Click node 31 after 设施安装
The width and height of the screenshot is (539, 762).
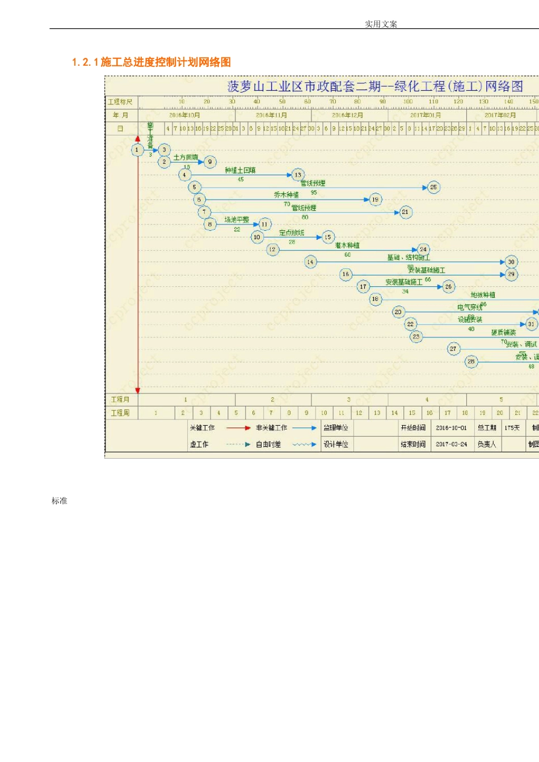point(531,324)
